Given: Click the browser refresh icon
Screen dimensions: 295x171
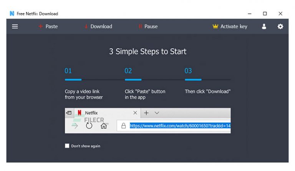Looking at the screenshot, I should point(89,126).
